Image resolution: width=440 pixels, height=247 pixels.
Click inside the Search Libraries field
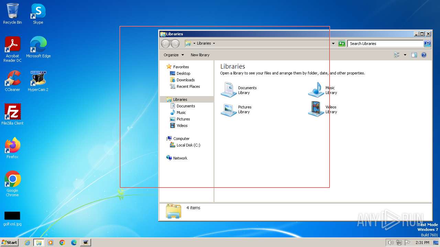pyautogui.click(x=385, y=44)
